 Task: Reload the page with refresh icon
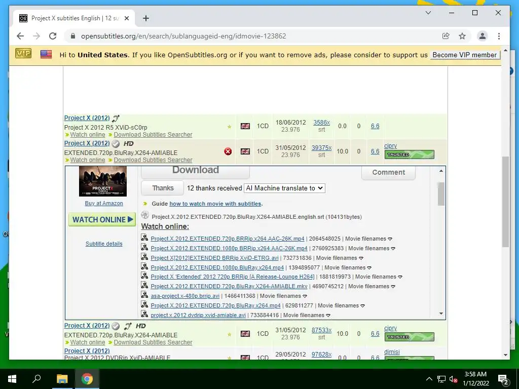(x=53, y=36)
